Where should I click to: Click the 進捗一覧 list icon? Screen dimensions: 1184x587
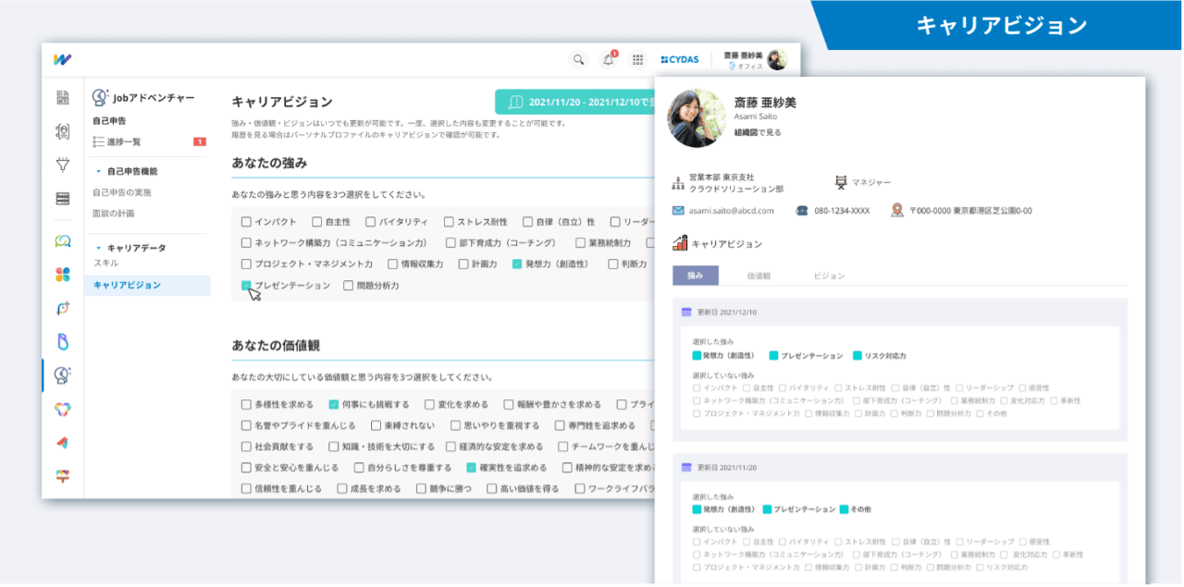pyautogui.click(x=98, y=141)
